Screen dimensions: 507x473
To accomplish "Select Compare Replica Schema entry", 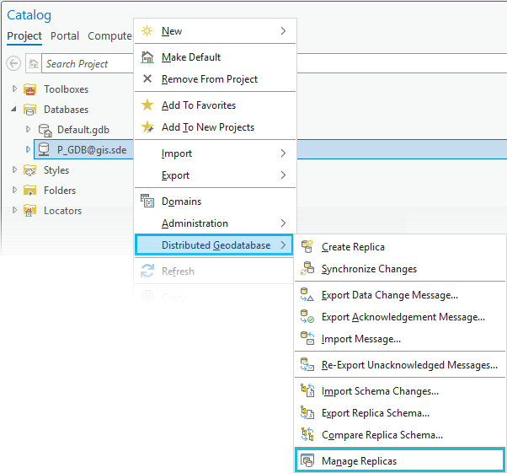I will [400, 435].
